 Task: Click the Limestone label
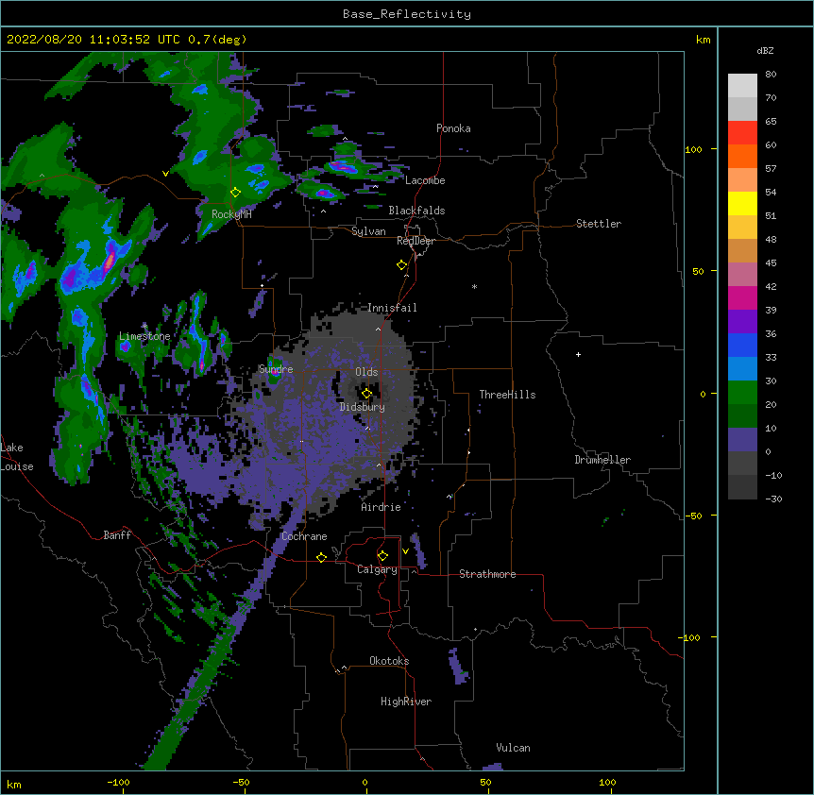(x=144, y=336)
